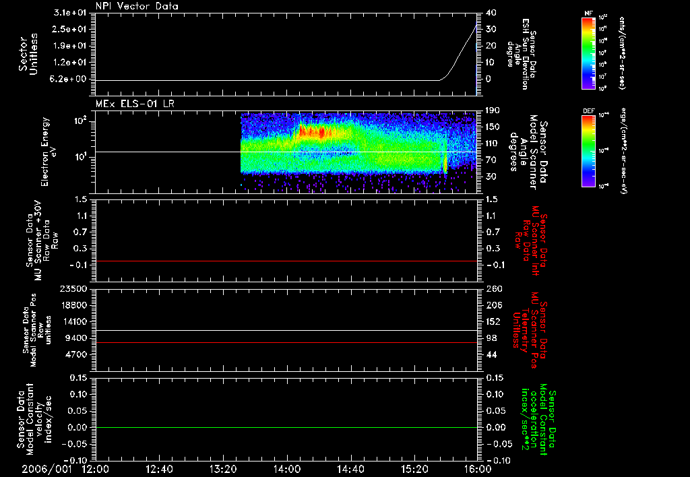690x477 pixels.
Task: Click the '98' telemetry tick value
Action: pos(491,338)
